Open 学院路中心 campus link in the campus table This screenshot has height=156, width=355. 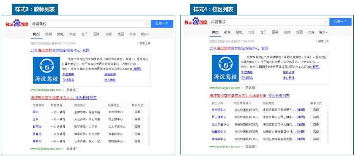219,139
